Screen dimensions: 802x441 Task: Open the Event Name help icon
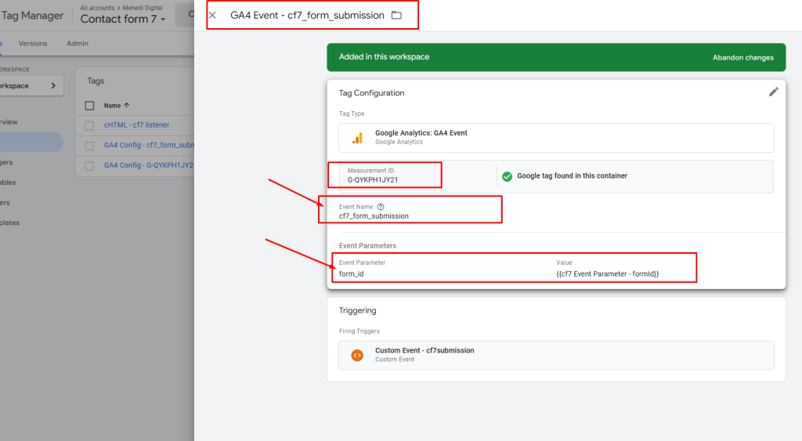[381, 207]
